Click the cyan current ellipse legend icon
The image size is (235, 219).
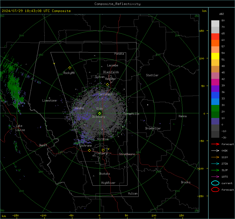pyautogui.click(x=215, y=183)
